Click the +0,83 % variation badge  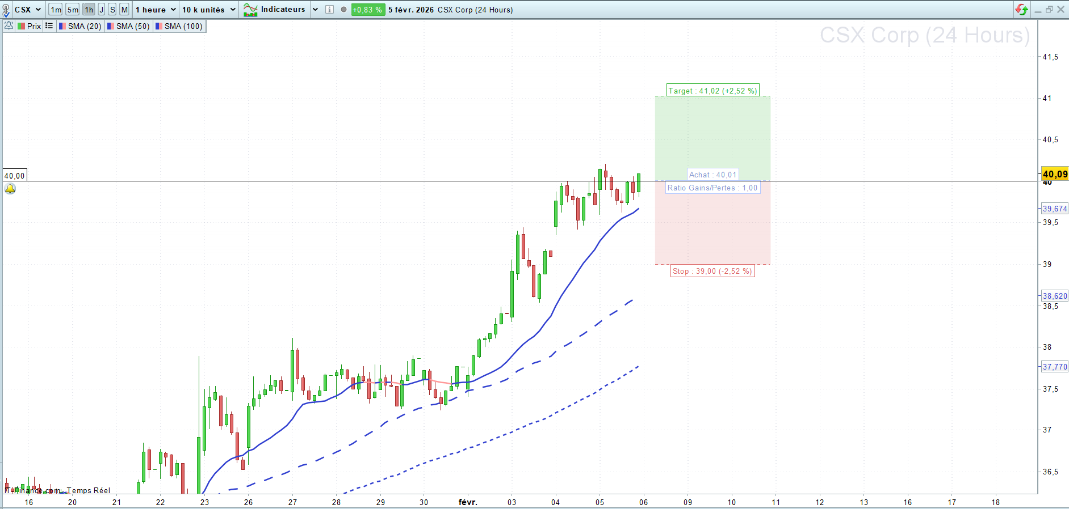coord(368,10)
